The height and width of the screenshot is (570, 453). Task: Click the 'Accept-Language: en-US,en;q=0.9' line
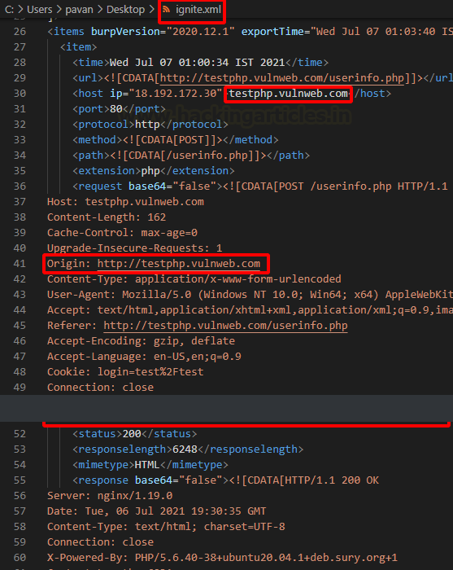[144, 357]
